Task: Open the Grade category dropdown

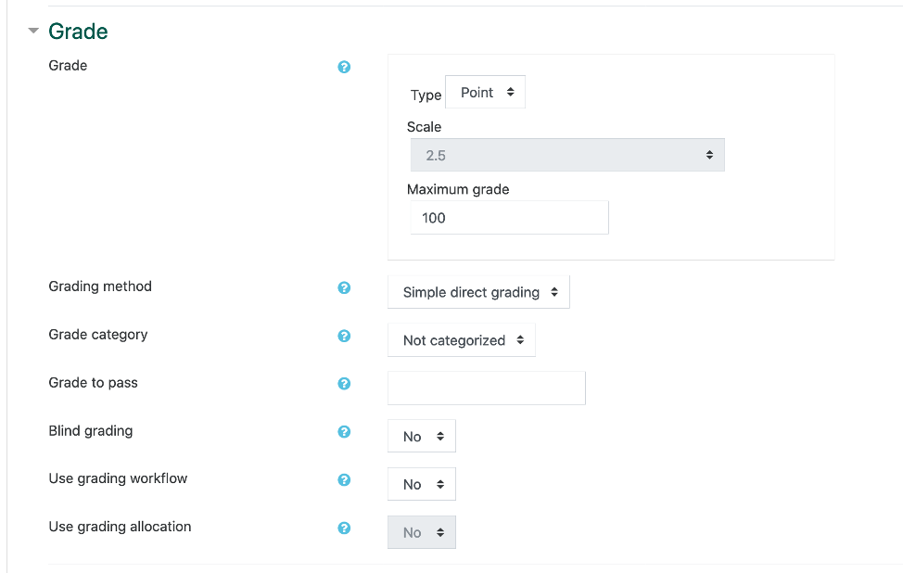Action: pos(461,339)
